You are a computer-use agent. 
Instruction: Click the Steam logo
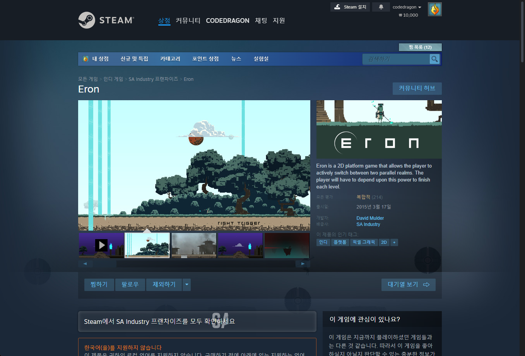pyautogui.click(x=106, y=20)
